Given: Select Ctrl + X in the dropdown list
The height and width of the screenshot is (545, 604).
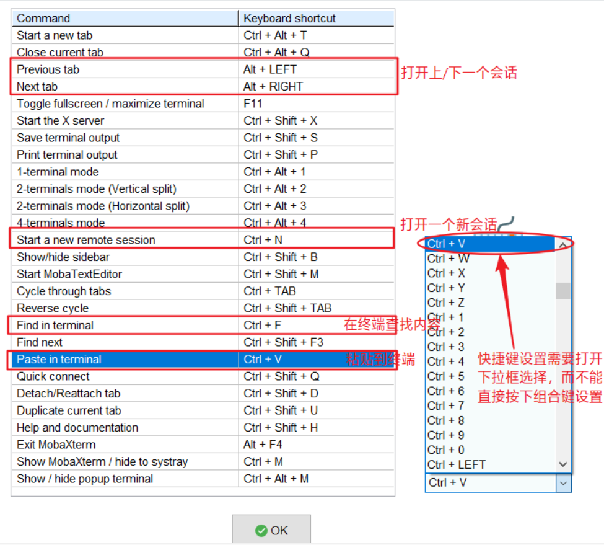Looking at the screenshot, I should tap(491, 273).
